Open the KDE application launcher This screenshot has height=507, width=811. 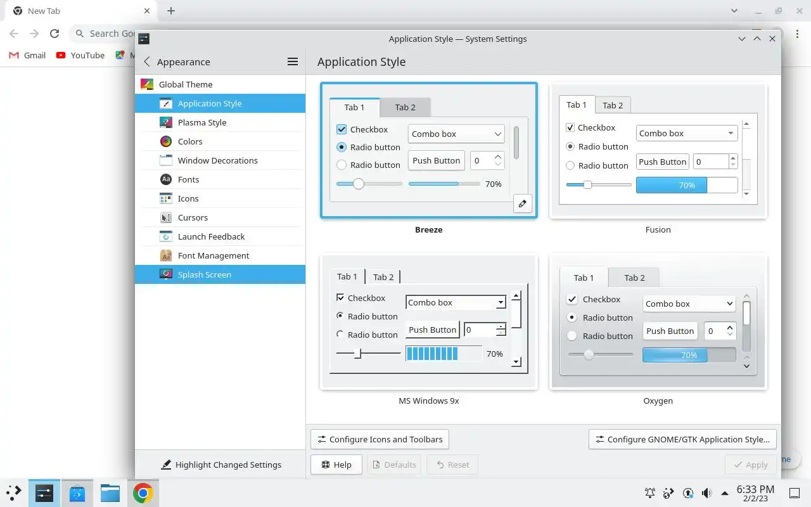(14, 492)
